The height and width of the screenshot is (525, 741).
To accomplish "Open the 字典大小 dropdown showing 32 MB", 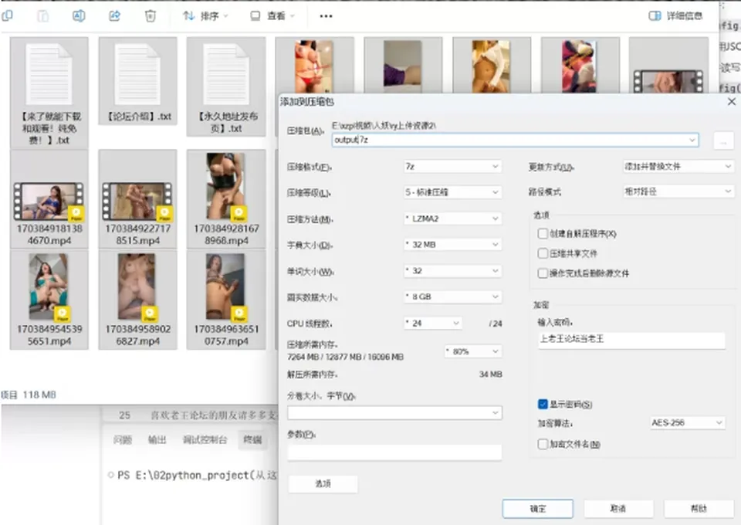I will [x=452, y=245].
